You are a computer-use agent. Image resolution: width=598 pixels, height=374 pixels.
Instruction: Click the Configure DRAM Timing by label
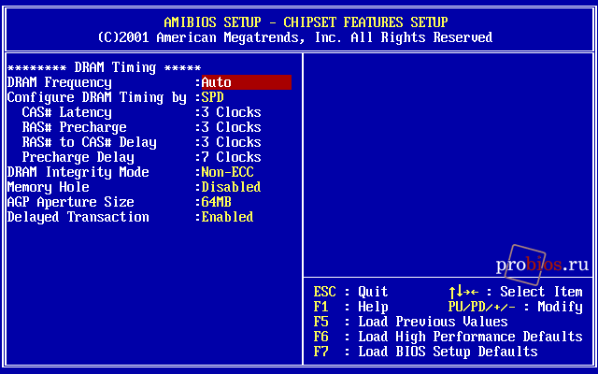(x=97, y=97)
